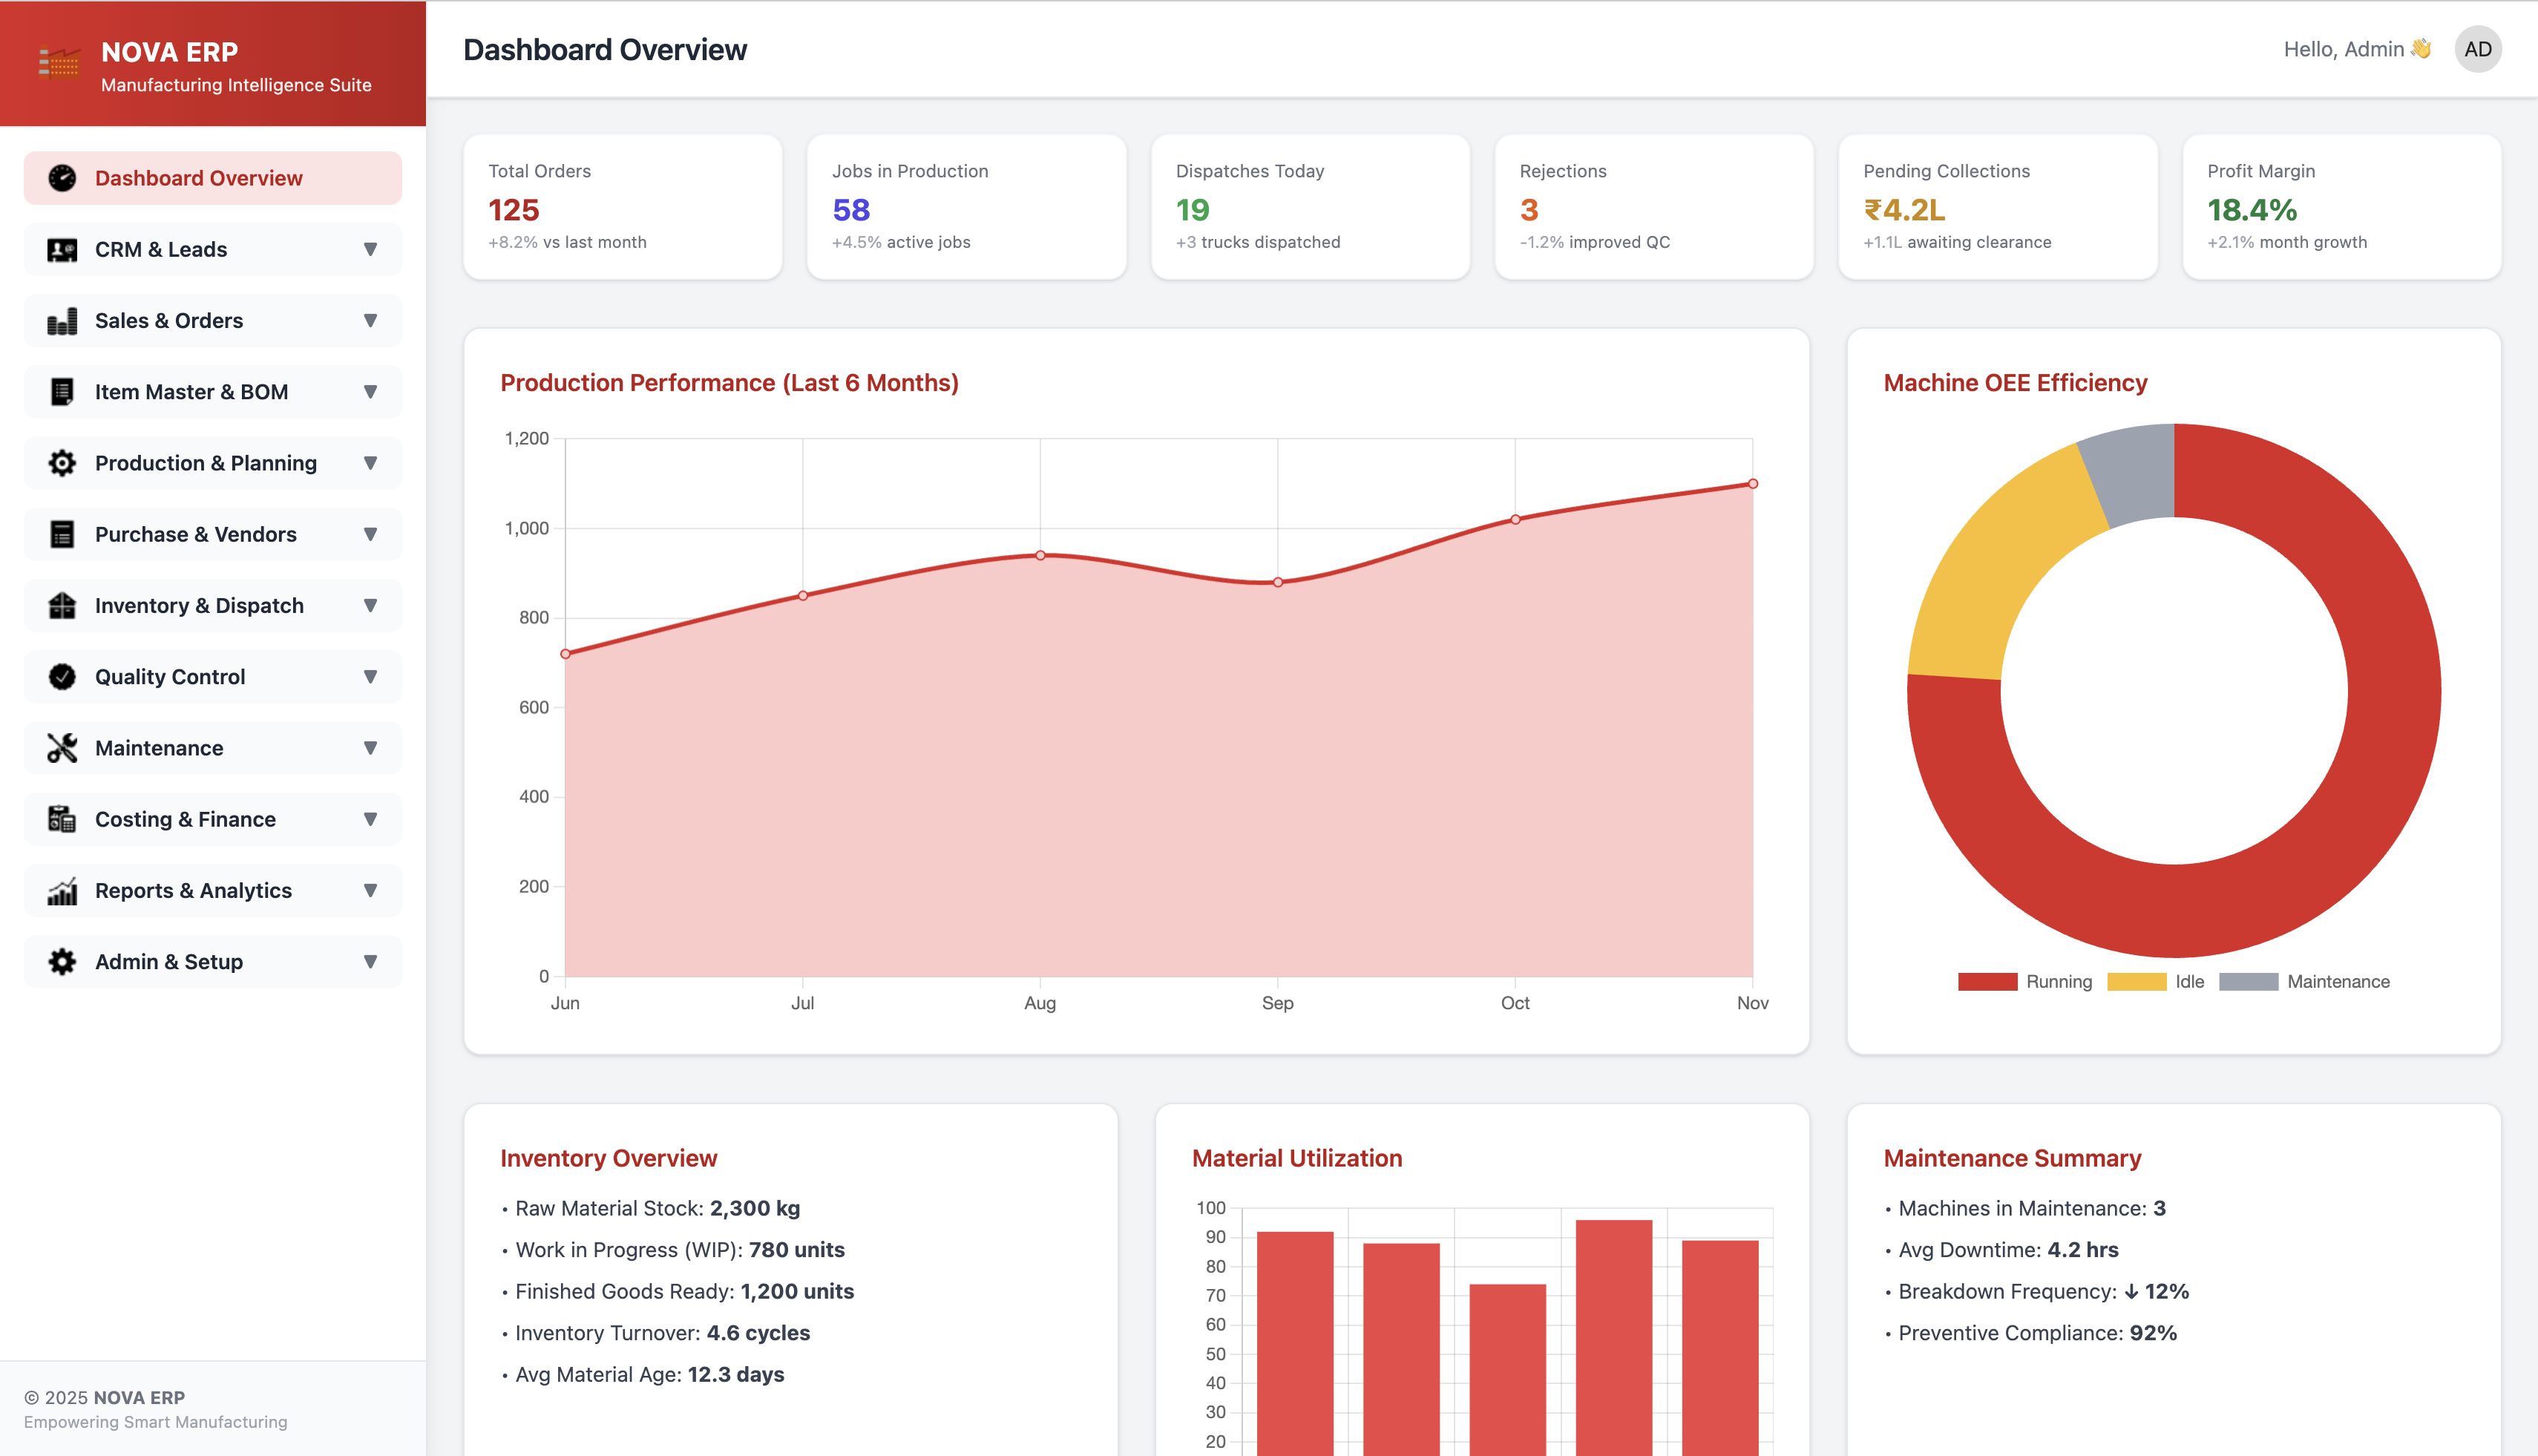Click the Costing & Finance calculator icon
The height and width of the screenshot is (1456, 2538).
62,820
